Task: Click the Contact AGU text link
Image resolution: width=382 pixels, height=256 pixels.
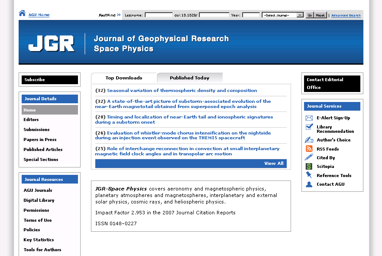Action: click(x=330, y=184)
